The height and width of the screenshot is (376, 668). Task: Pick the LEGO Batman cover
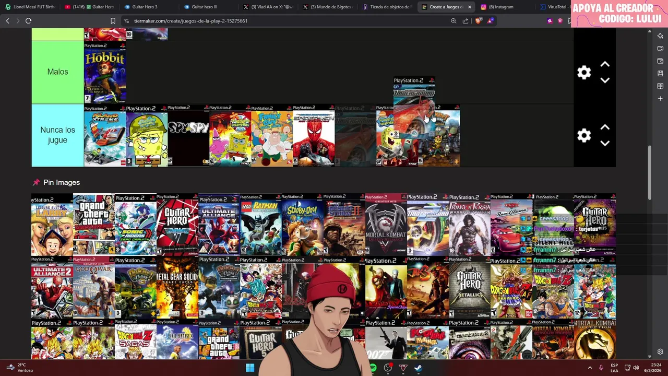point(261,225)
